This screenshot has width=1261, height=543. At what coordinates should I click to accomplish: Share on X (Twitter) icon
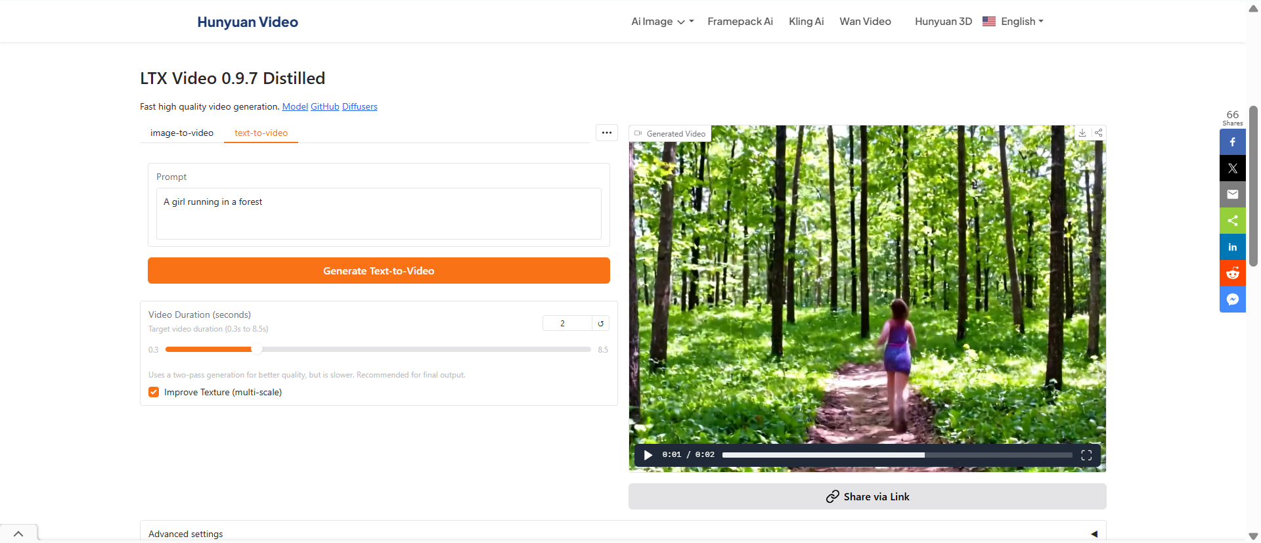point(1233,168)
